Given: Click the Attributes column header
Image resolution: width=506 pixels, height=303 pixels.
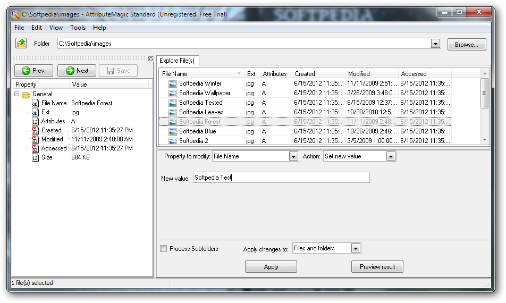Looking at the screenshot, I should [x=276, y=73].
